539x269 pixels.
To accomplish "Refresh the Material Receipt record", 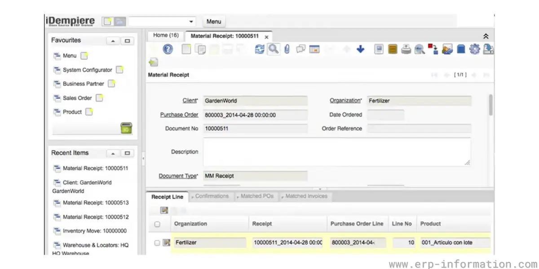I will [260, 49].
